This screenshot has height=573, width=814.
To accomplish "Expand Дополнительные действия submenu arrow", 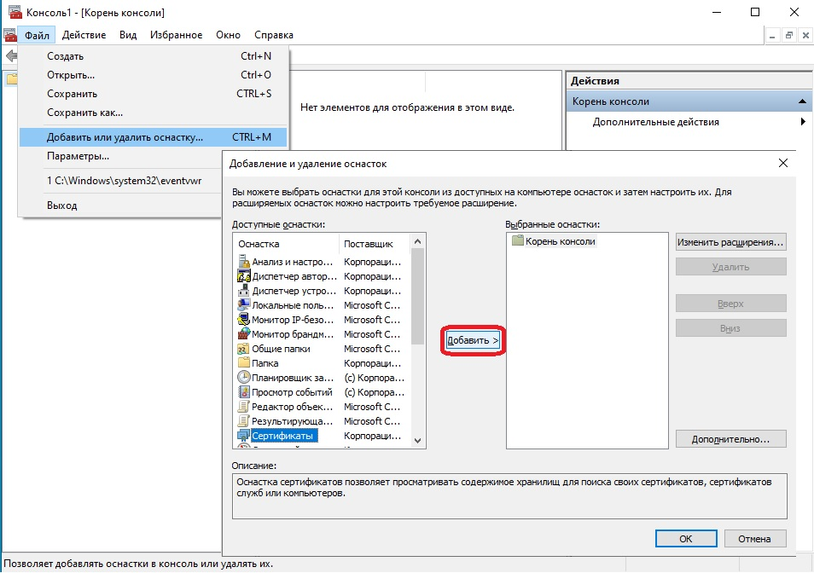I will click(x=803, y=122).
